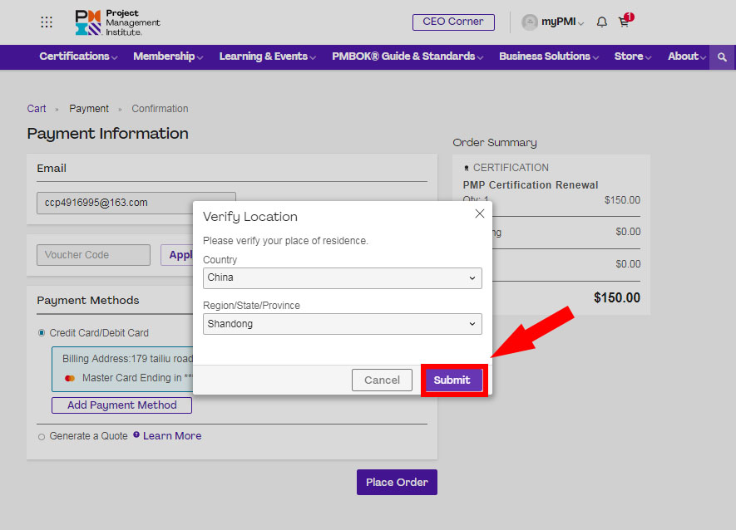Click Add Payment Method button

[x=121, y=405]
